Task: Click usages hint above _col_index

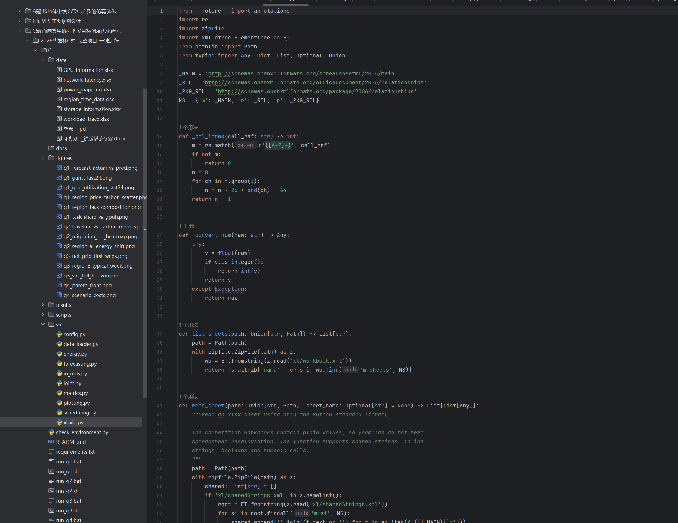Action: coord(189,127)
